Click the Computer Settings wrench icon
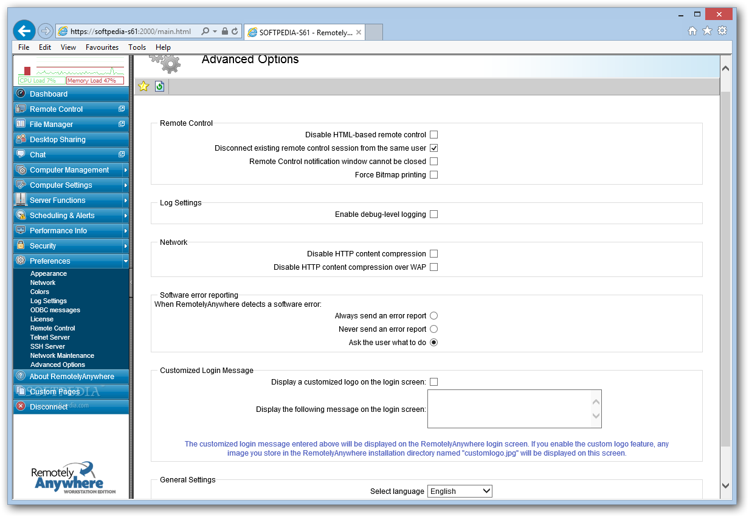Screen dimensions: 749x517 pos(21,185)
